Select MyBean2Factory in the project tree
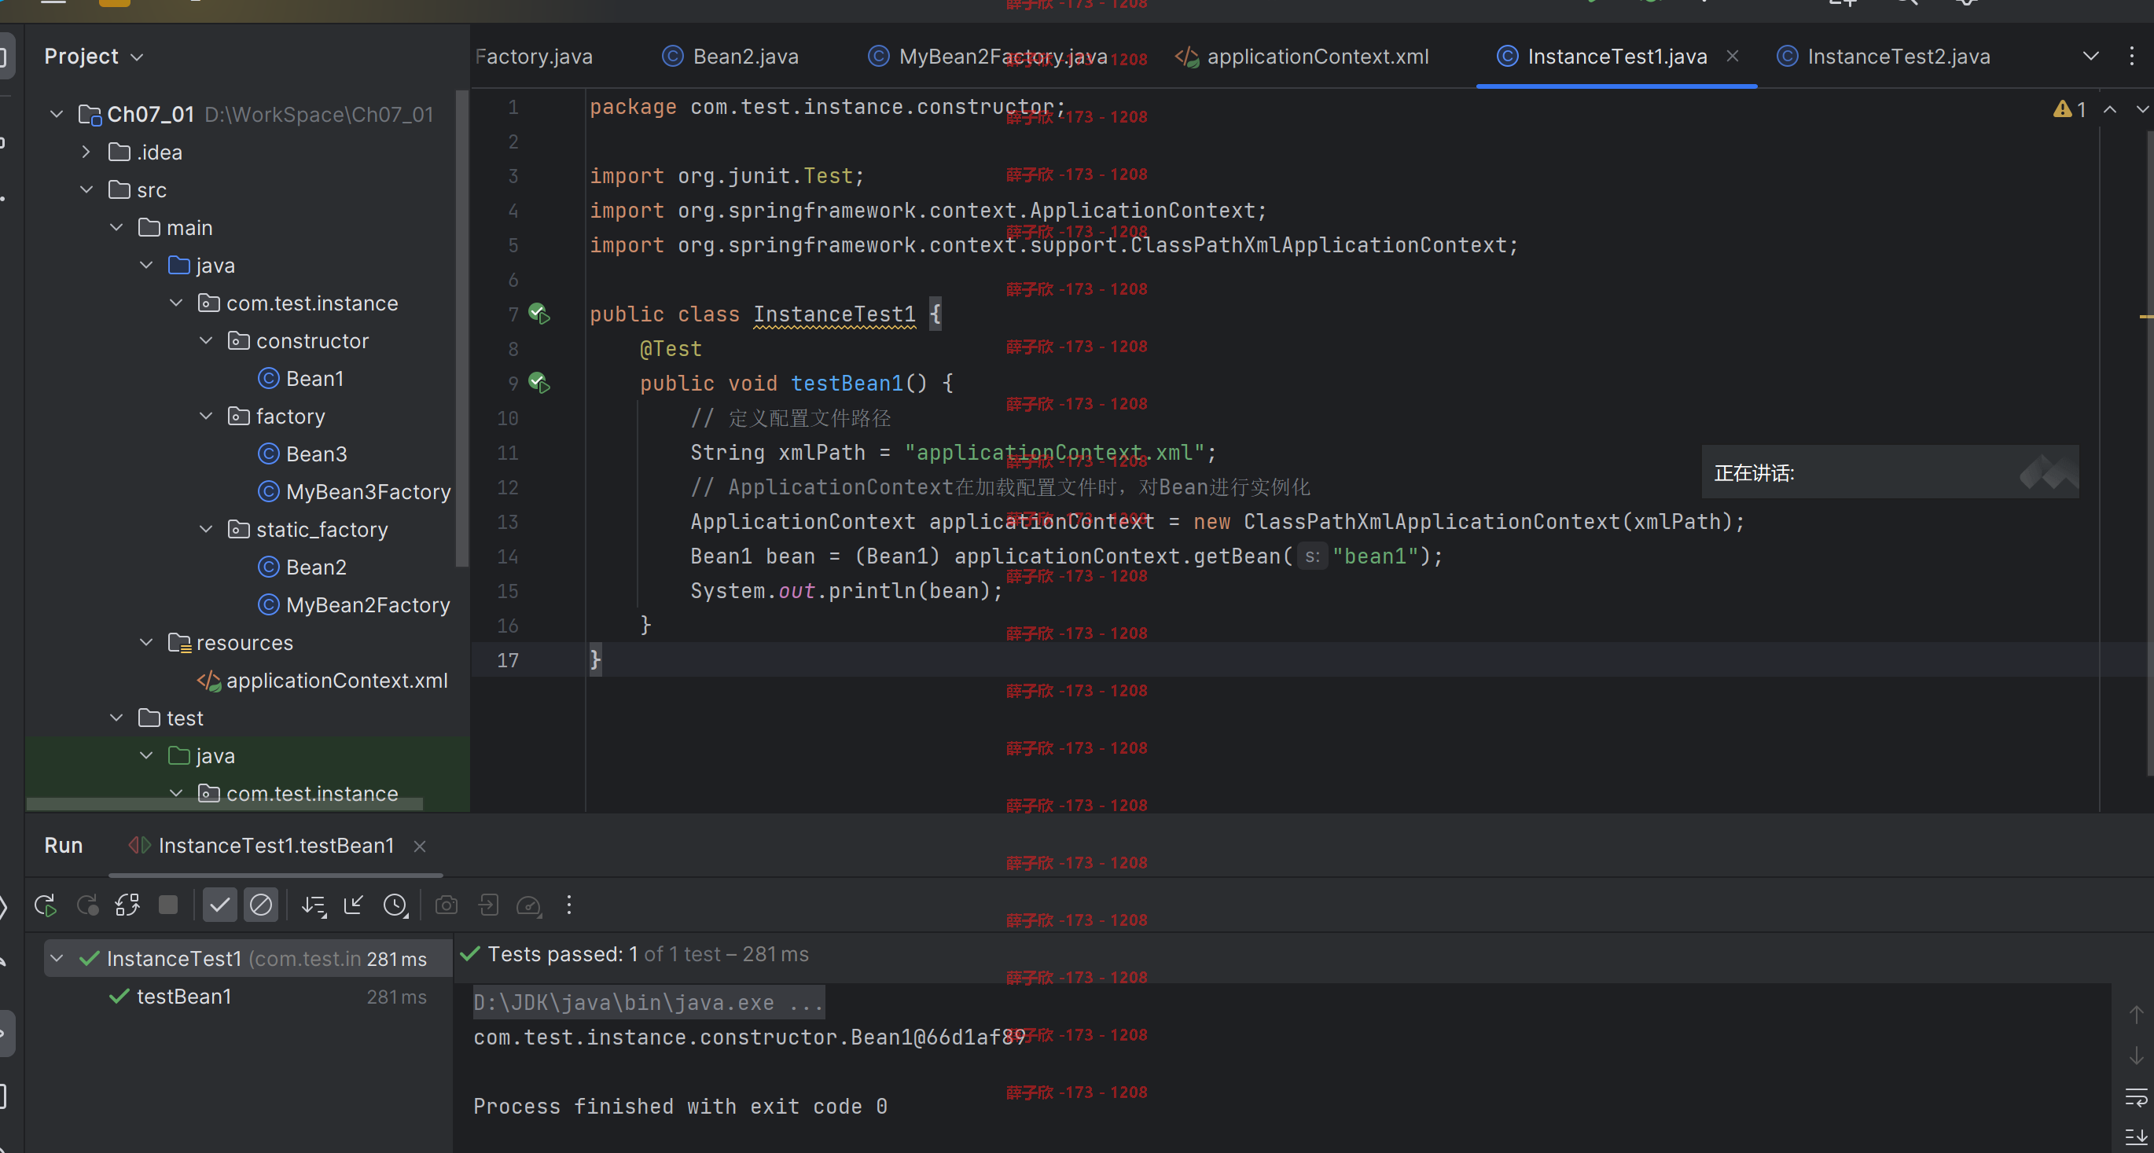Viewport: 2154px width, 1153px height. click(355, 604)
